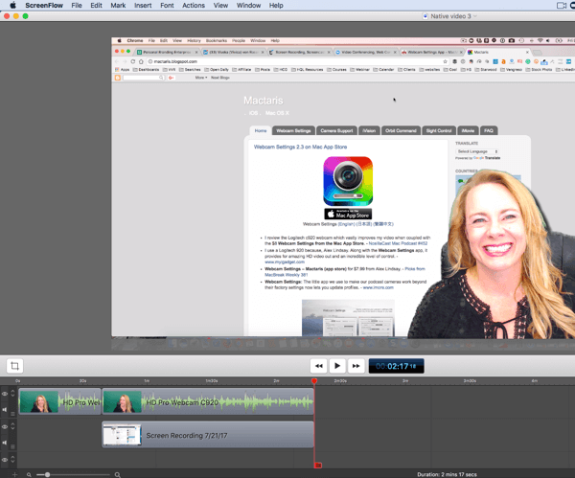Click the Webcam Settings tab in the preview

(x=293, y=131)
